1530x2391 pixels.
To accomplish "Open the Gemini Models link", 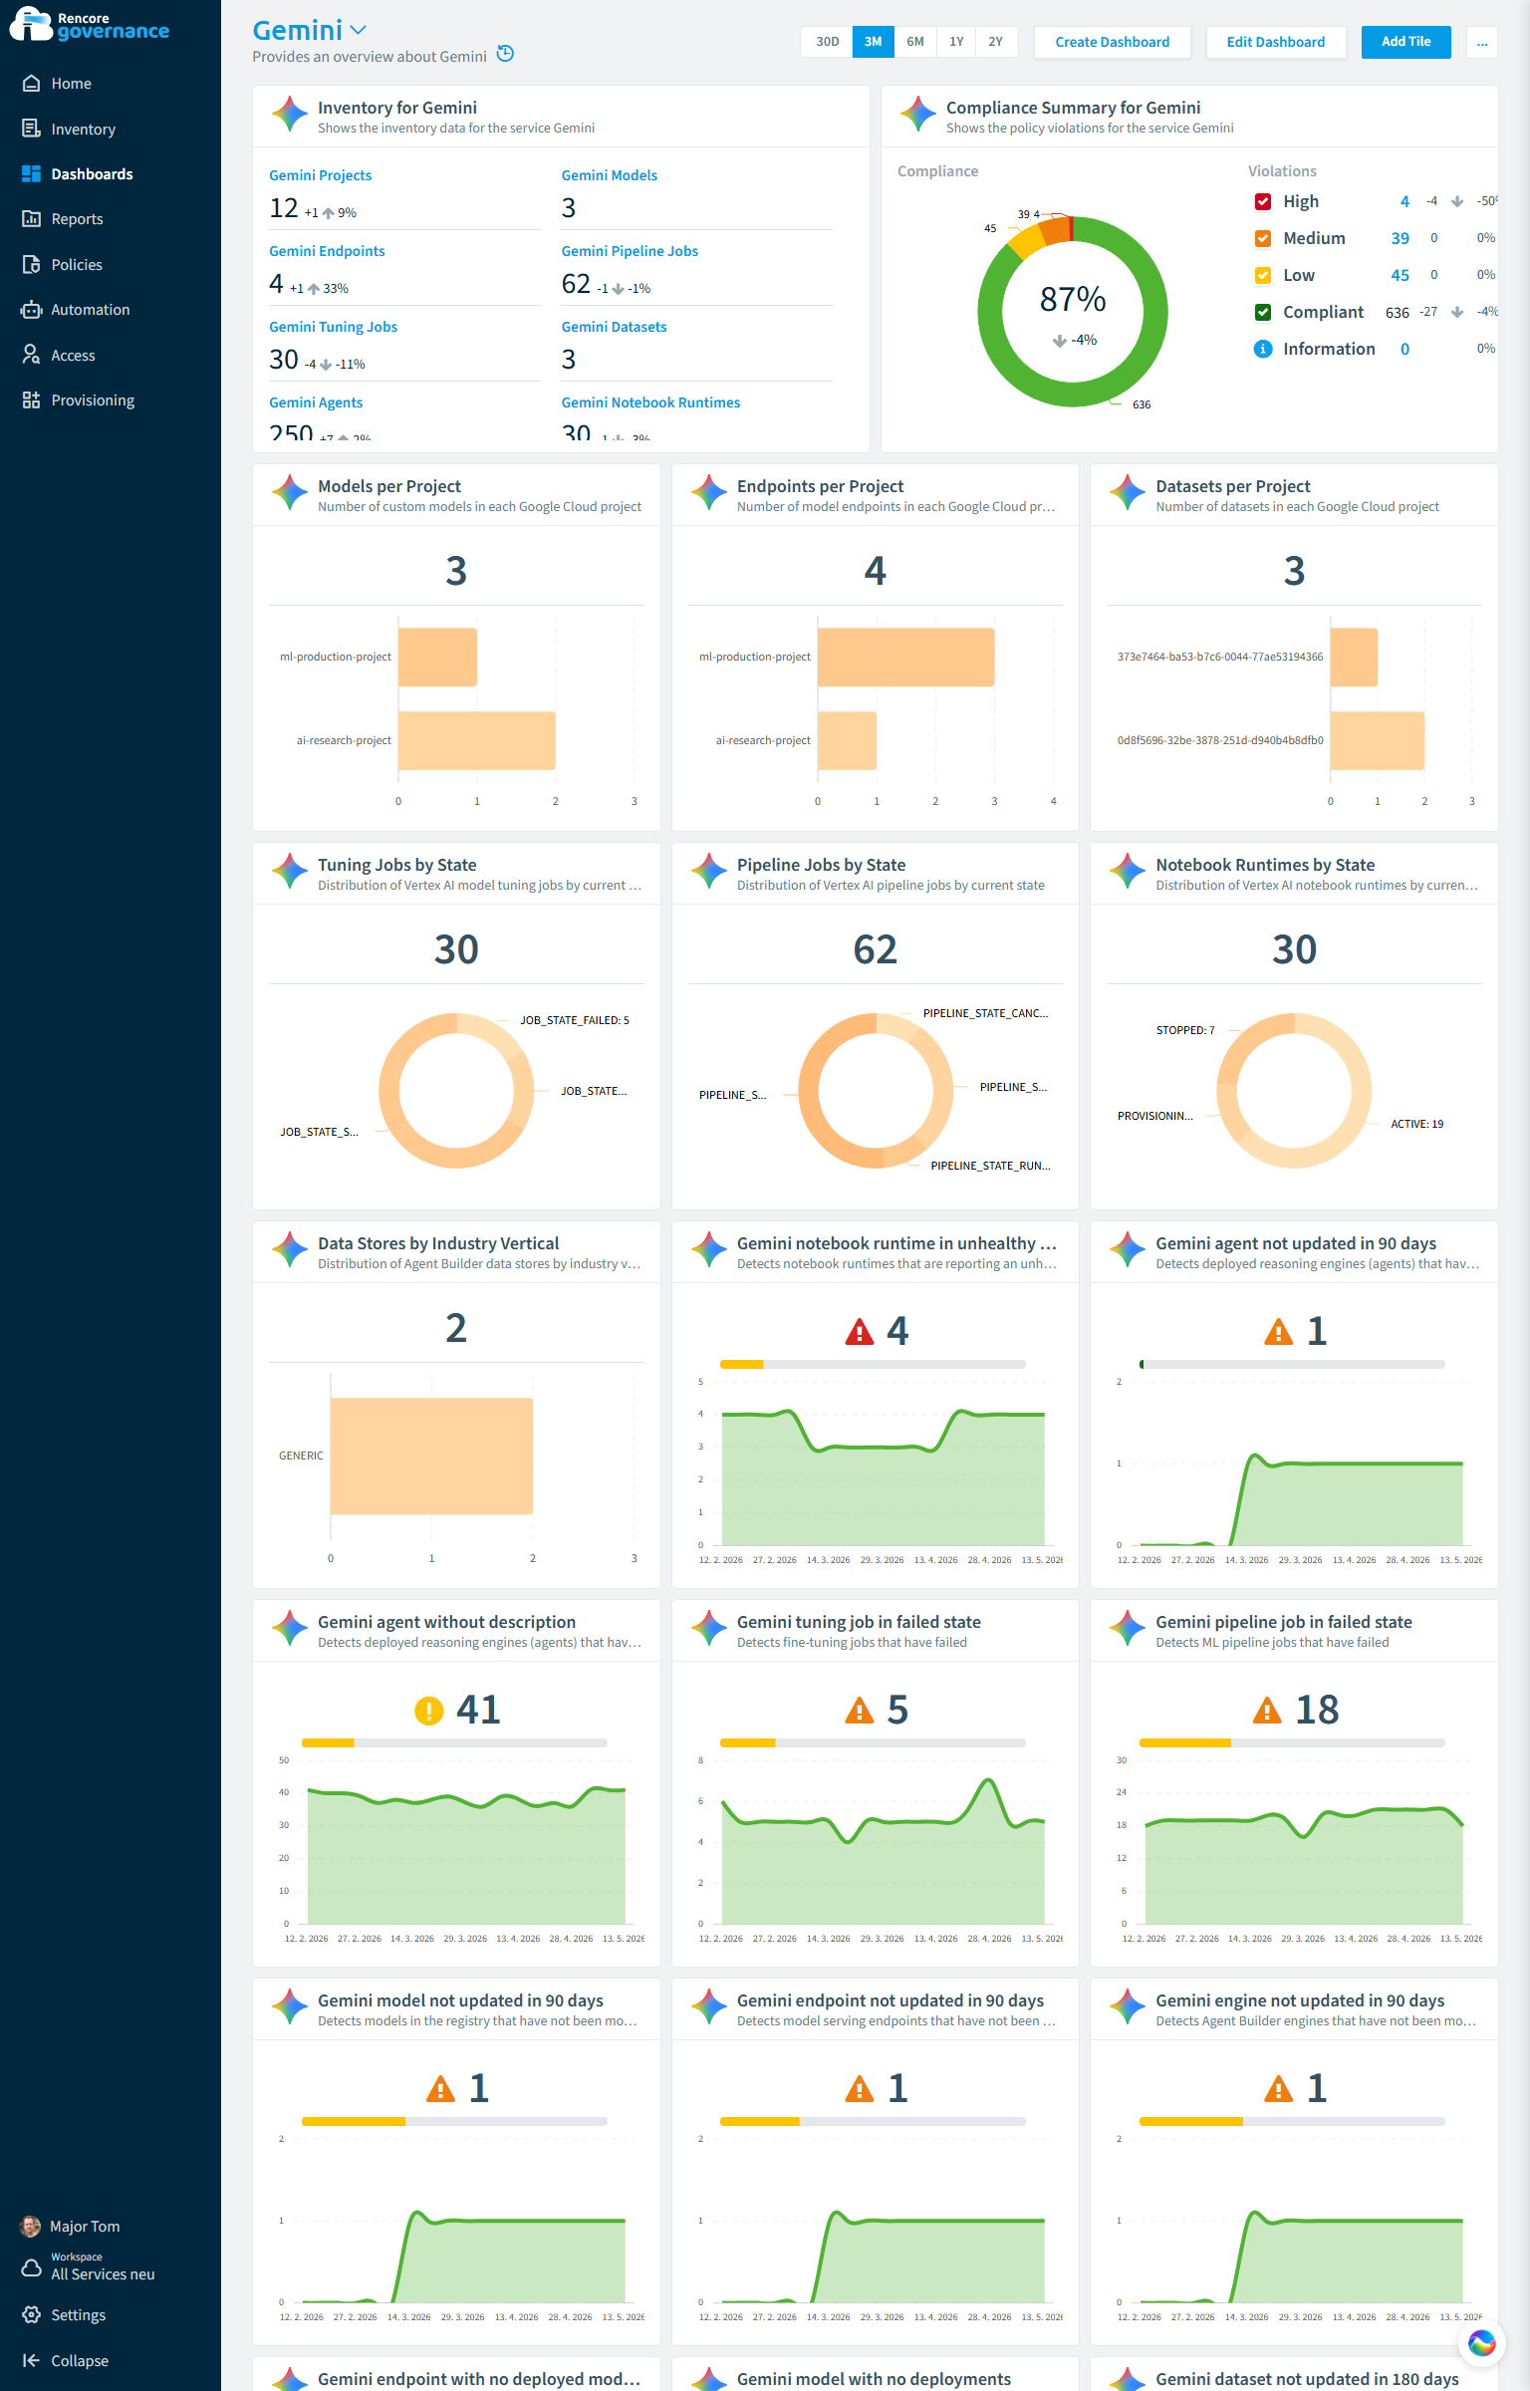I will click(609, 175).
